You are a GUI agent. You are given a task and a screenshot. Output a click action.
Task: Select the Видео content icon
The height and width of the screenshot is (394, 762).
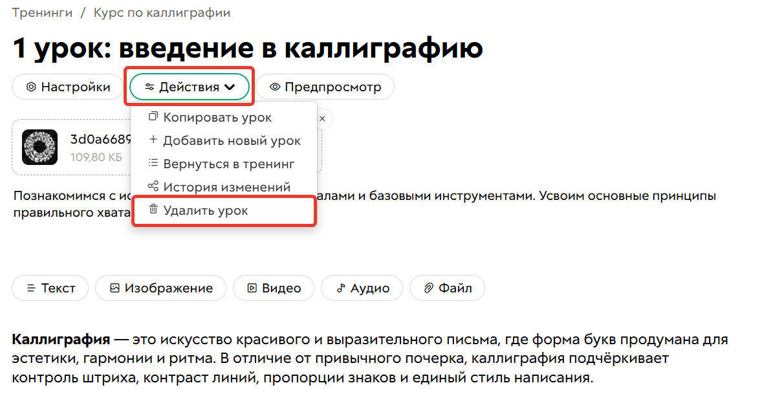(252, 288)
